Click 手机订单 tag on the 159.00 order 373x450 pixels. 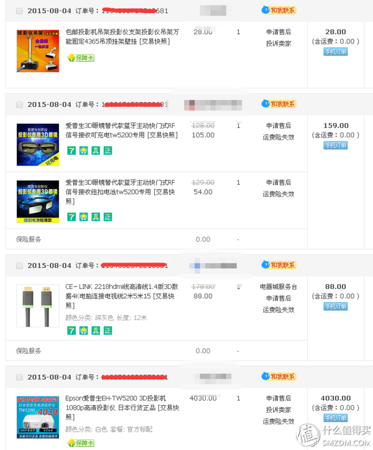tap(335, 145)
